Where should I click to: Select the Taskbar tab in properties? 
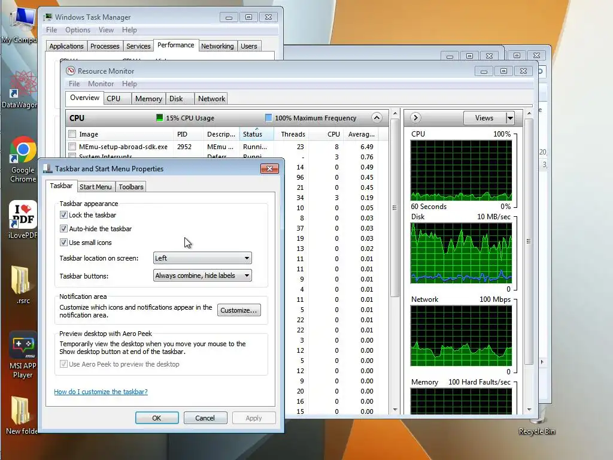61,186
